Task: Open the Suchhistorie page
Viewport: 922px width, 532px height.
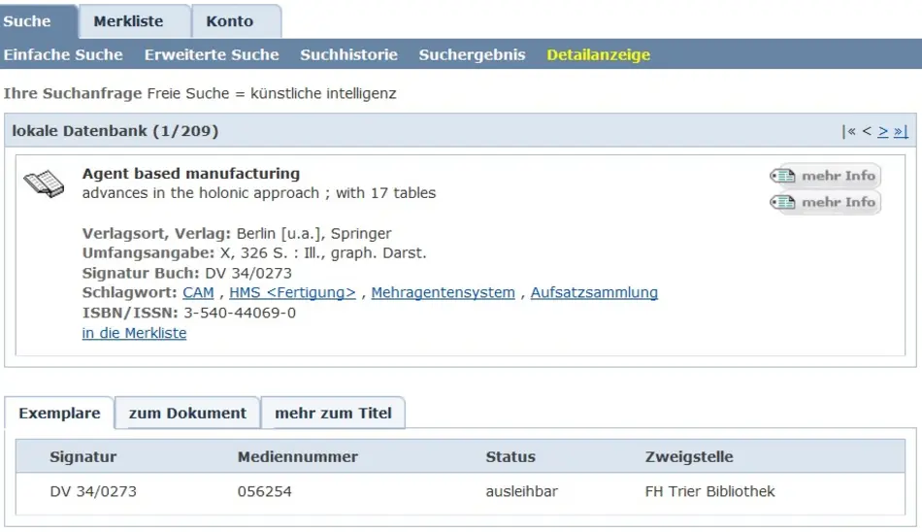Action: [x=348, y=54]
